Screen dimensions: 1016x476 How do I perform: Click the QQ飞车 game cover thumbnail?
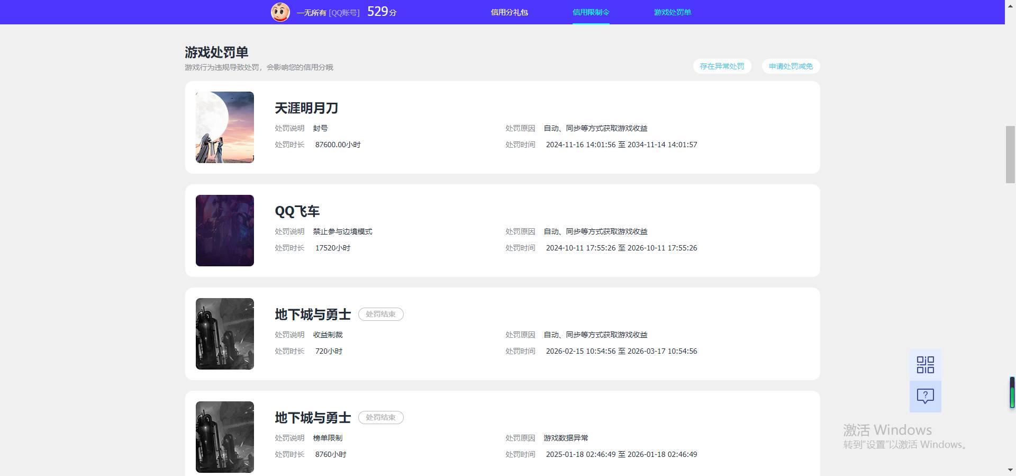coord(225,230)
